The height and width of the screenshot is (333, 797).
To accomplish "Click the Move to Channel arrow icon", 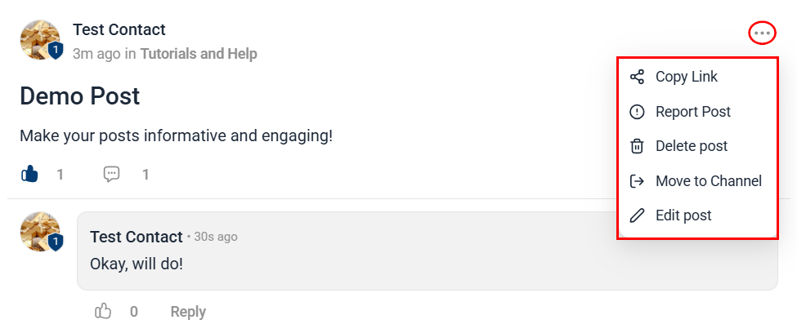I will coord(637,181).
